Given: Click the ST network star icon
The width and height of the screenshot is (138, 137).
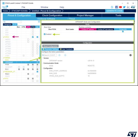Looking at the screenshot, I should coord(128,7).
